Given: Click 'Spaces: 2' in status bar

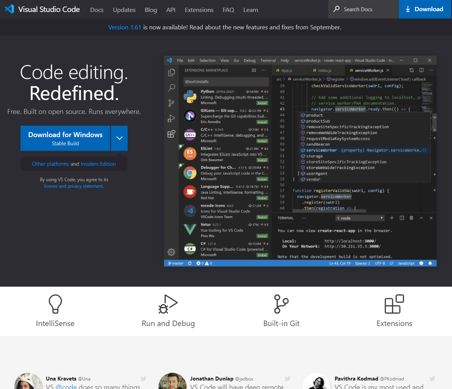Looking at the screenshot, I should 363,263.
